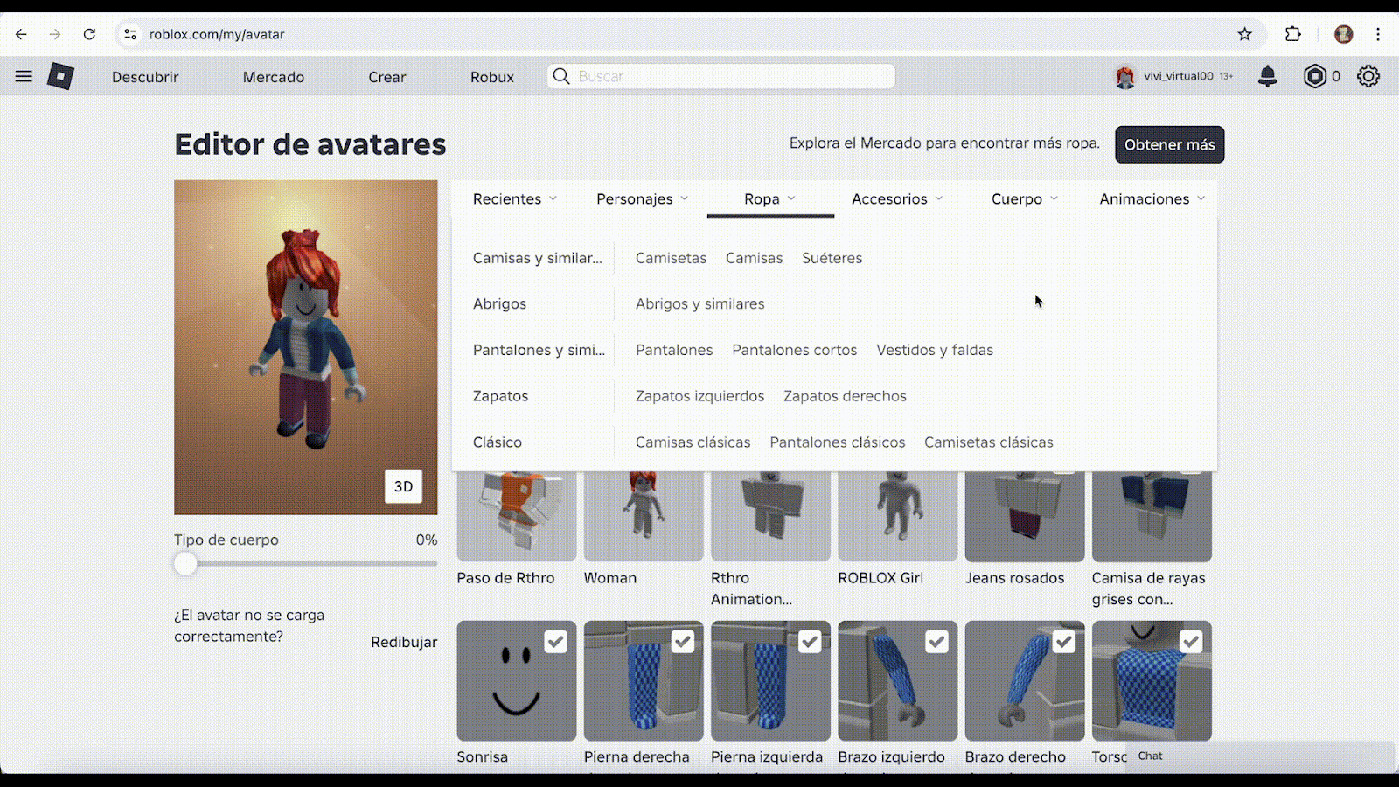Reload the Roblox avatar page

(x=89, y=34)
